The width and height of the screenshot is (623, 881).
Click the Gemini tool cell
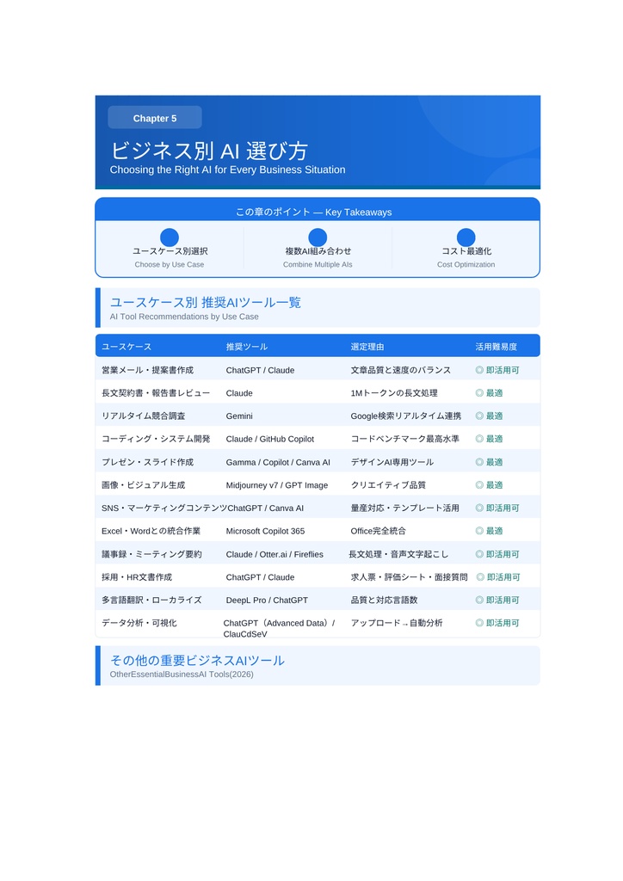tap(239, 416)
